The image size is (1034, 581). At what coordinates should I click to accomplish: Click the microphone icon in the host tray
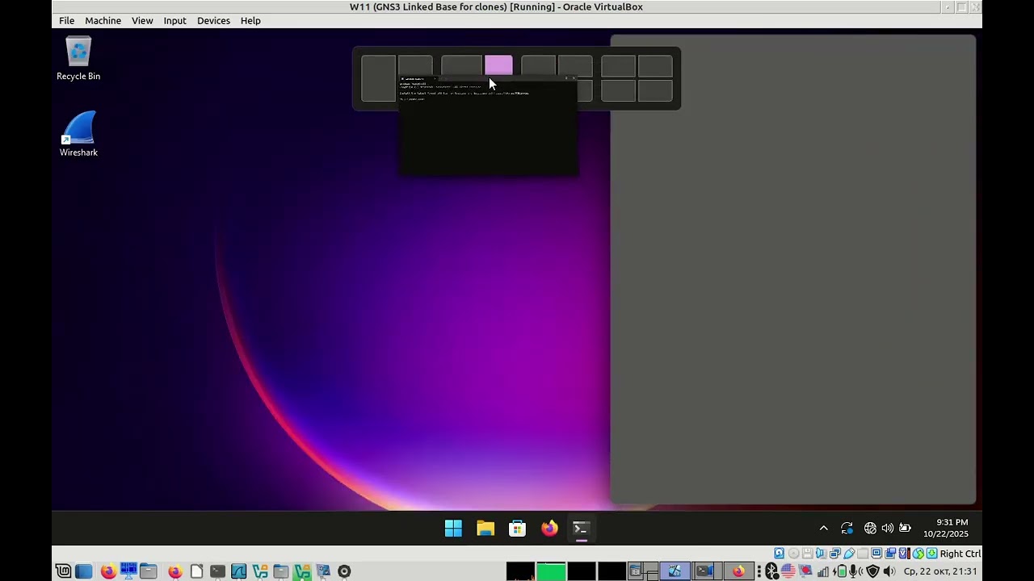point(854,571)
